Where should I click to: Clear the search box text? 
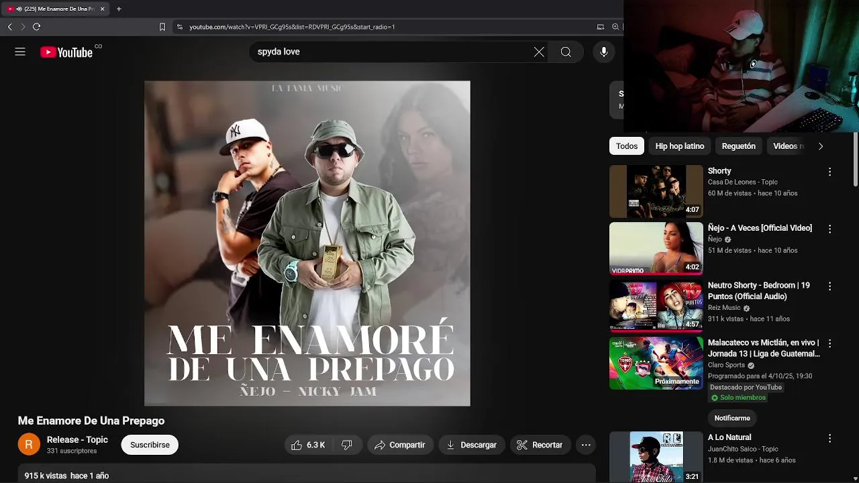click(539, 52)
